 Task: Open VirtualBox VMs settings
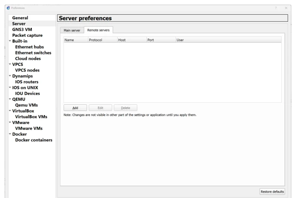(31, 117)
